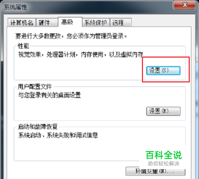Click the 设置(S) performance button
Screen dimensions: 199x179
163,71
